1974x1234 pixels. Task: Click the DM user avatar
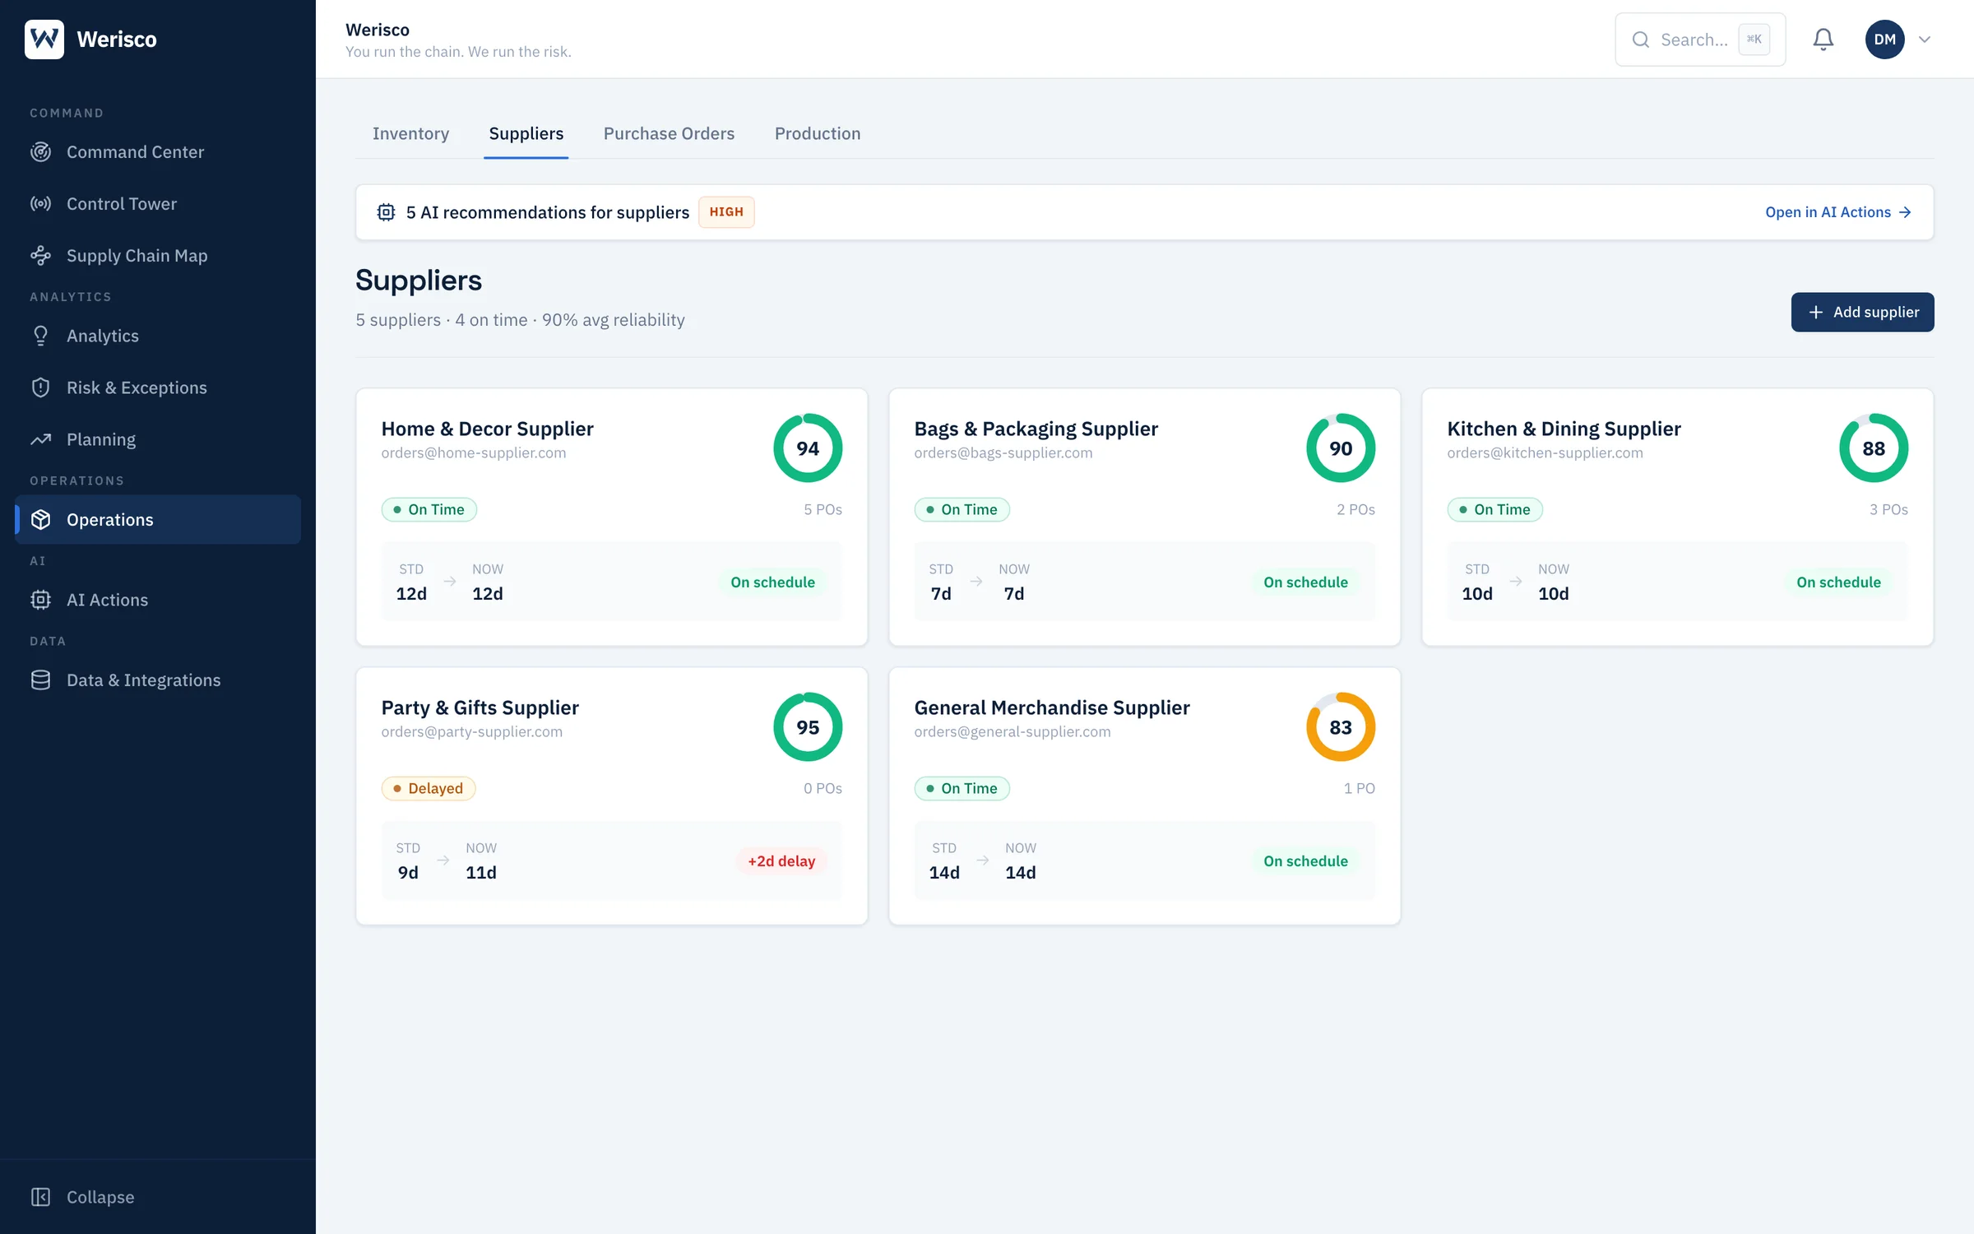(1885, 39)
